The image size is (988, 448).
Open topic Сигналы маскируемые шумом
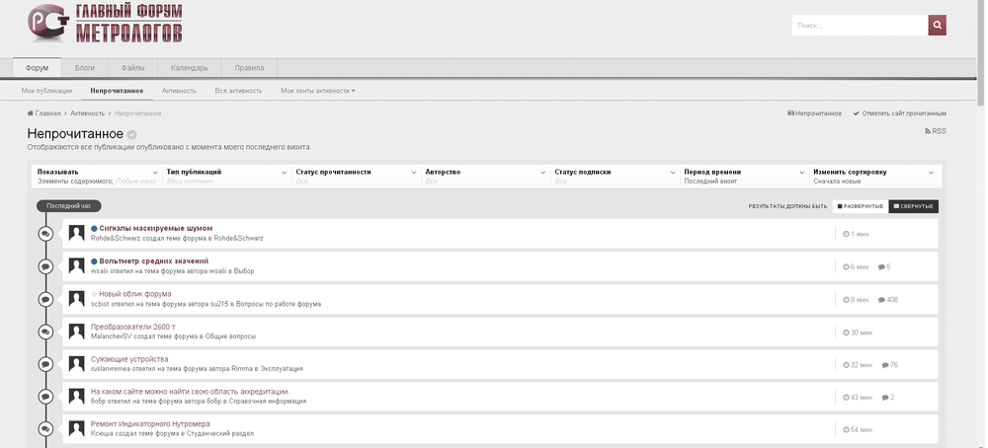[x=155, y=228]
